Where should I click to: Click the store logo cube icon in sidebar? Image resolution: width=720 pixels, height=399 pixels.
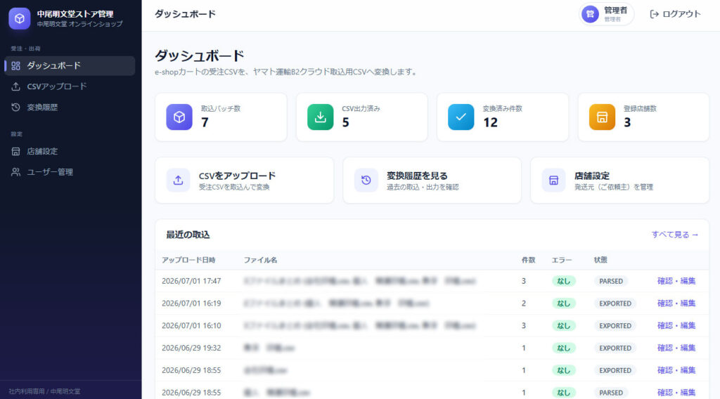(19, 18)
